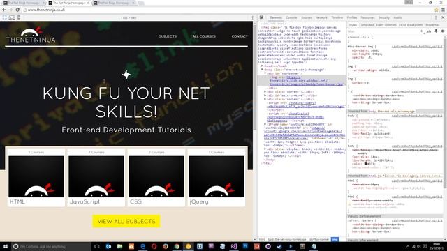This screenshot has height=251, width=447.
Task: Click the SUBJECTS nav link
Action: click(168, 36)
